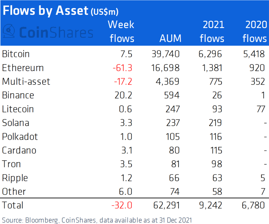Image resolution: width=269 pixels, height=224 pixels.
Task: Click the Cardano row label
Action: [19, 150]
